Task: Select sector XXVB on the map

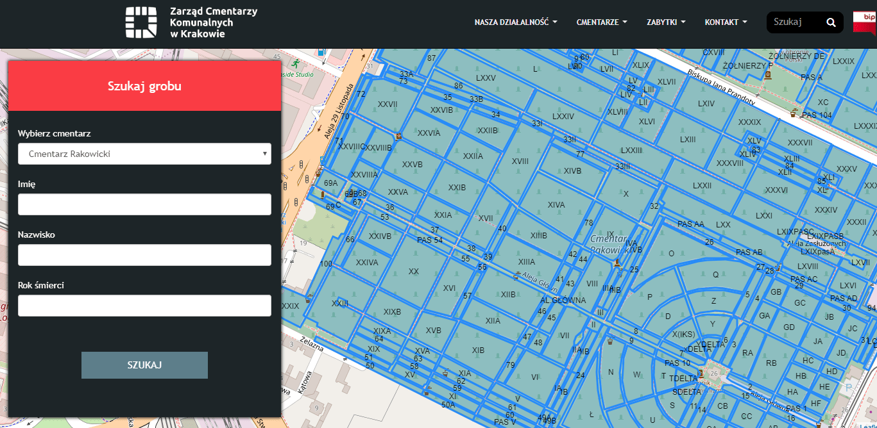Action: click(x=413, y=164)
